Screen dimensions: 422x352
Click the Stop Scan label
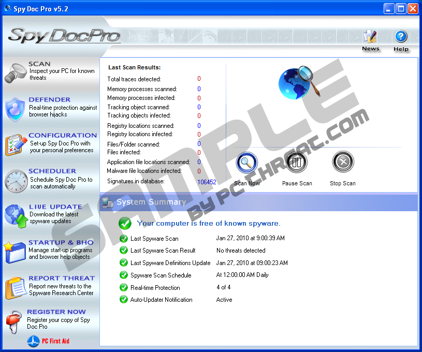(x=343, y=183)
